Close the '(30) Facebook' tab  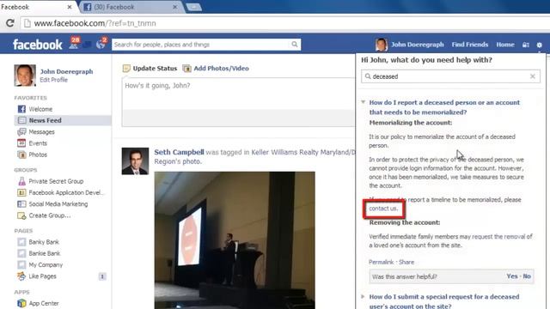174,7
